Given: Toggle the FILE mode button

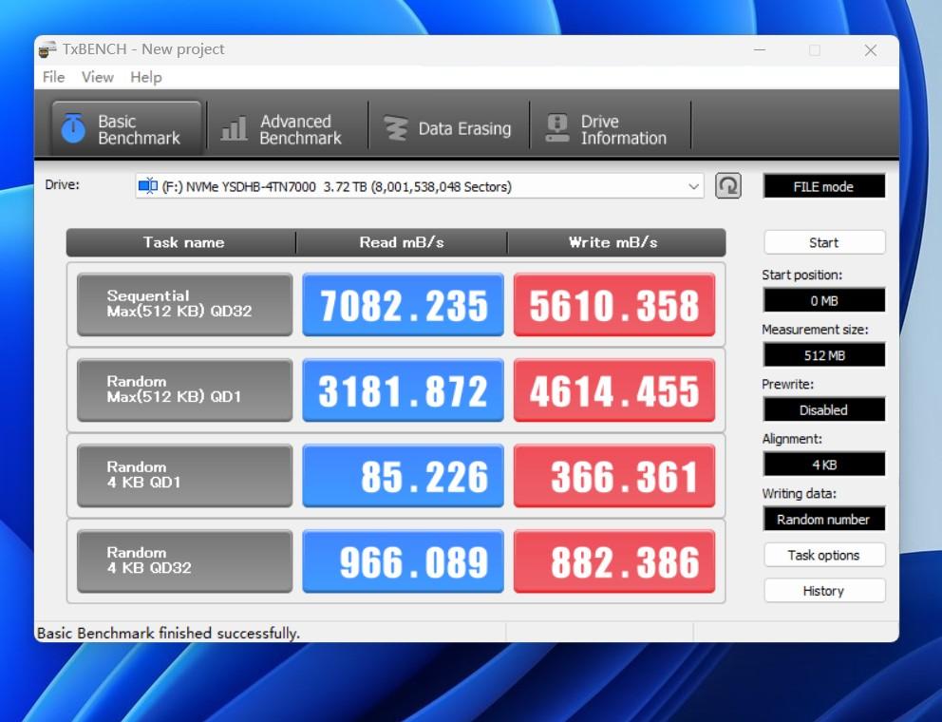Looking at the screenshot, I should (823, 187).
